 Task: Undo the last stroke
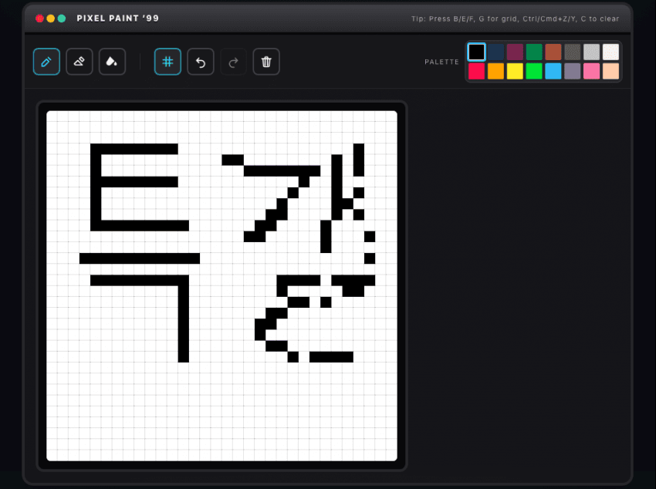[x=201, y=62]
